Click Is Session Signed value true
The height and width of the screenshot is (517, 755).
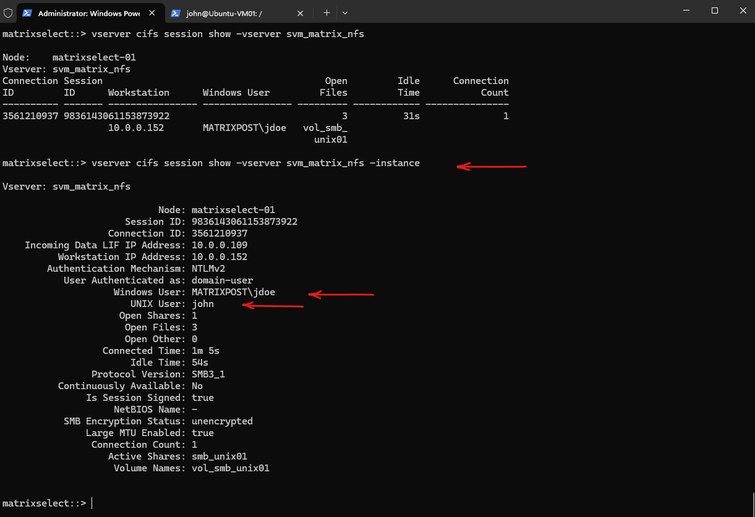203,398
